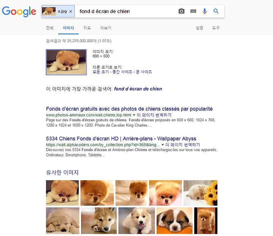Switch to the 지도 maps tab
This screenshot has height=236, width=273.
tap(87, 28)
